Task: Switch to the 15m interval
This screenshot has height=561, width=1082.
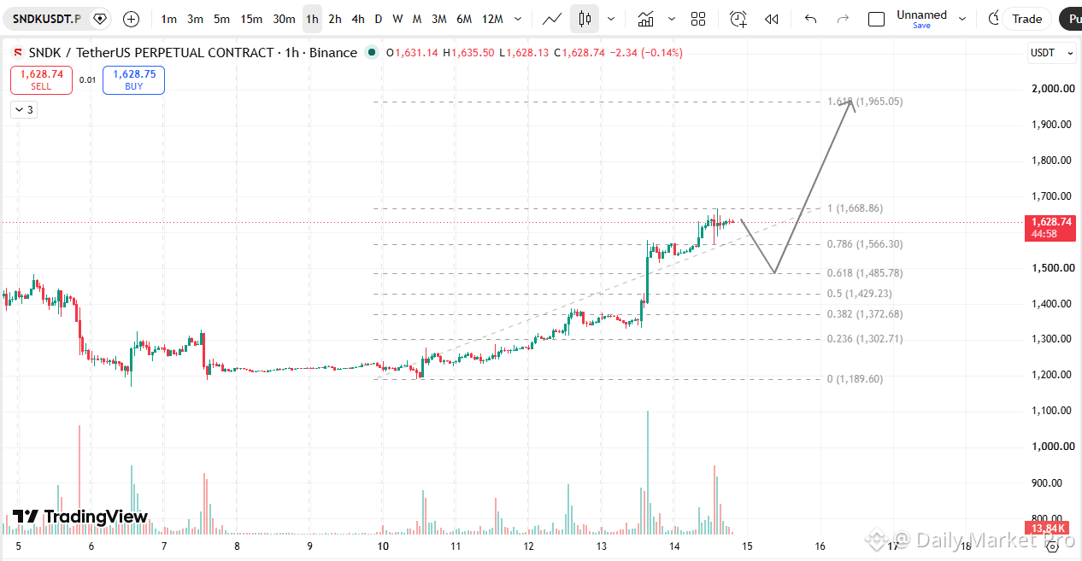Action: [251, 19]
